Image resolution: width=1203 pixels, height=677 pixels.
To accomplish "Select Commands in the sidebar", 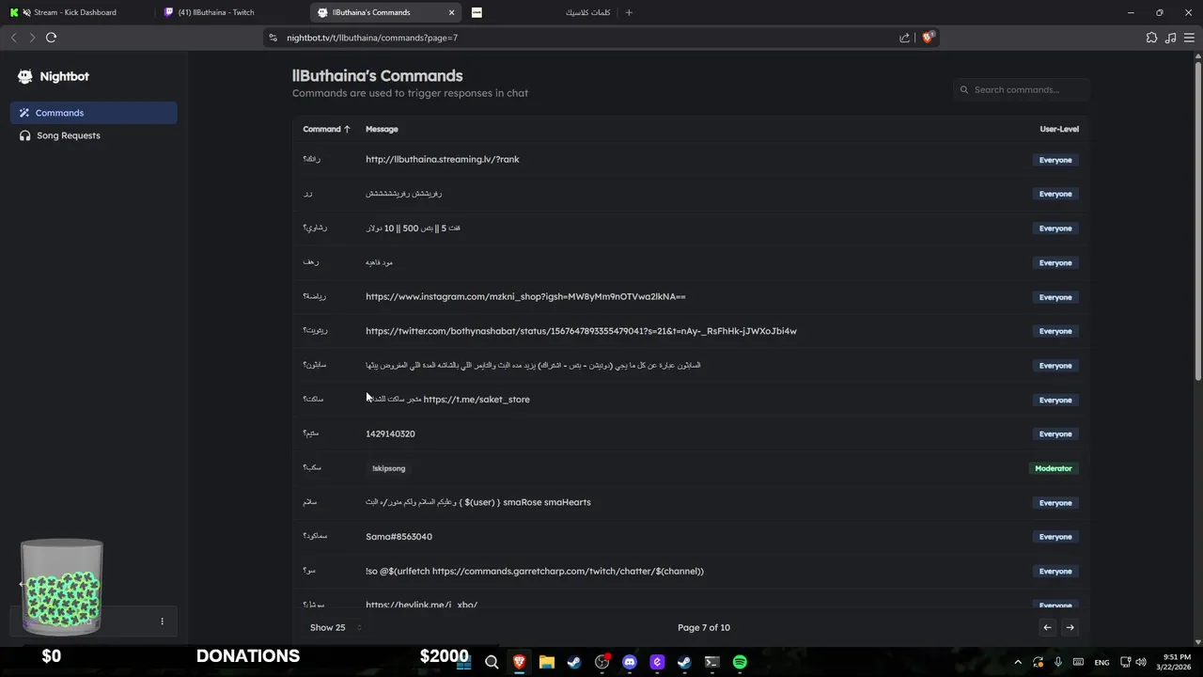I will point(59,113).
